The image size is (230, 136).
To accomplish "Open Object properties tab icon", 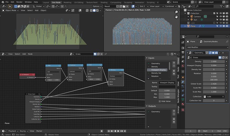I will click(183, 77).
